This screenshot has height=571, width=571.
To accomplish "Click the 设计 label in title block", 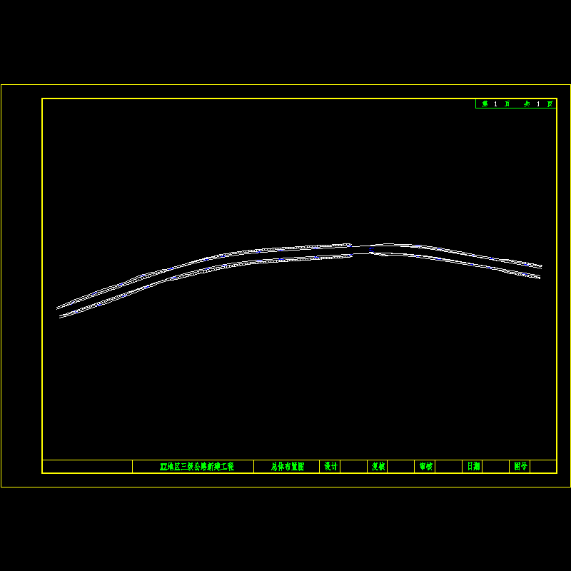I will pyautogui.click(x=330, y=466).
